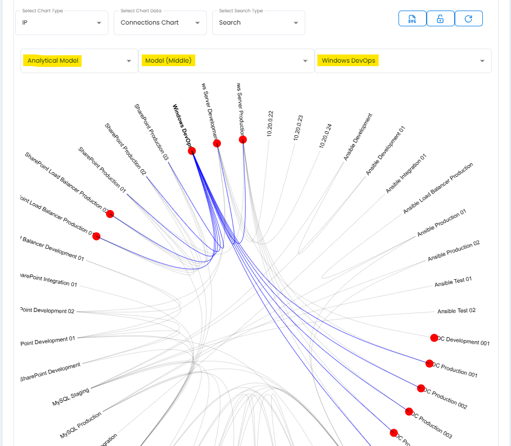Toggle the chart lock icon
The width and height of the screenshot is (511, 446).
click(440, 19)
